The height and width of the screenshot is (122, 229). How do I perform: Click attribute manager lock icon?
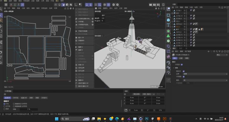pos(222,51)
